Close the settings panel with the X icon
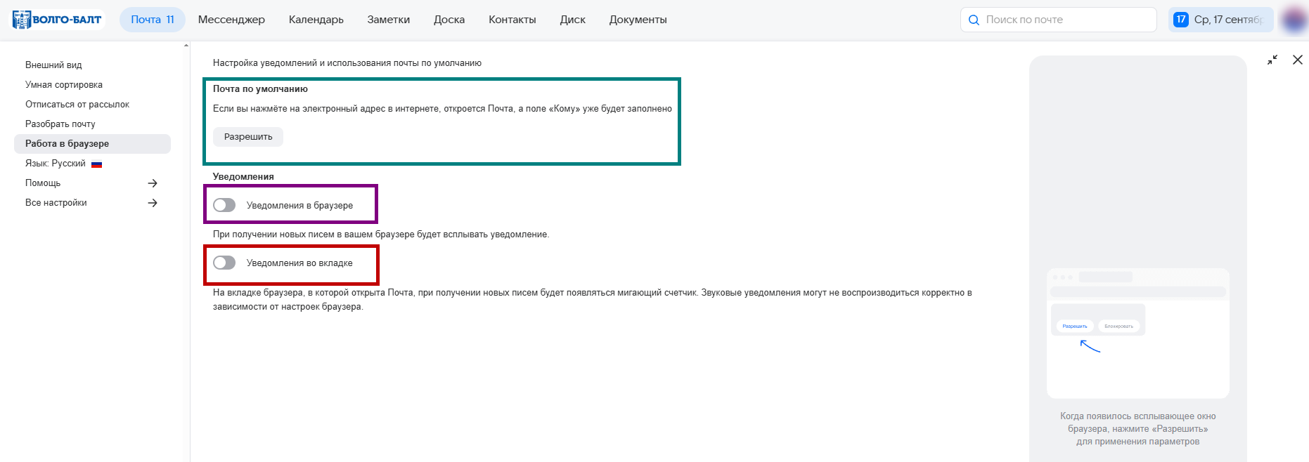 1298,60
